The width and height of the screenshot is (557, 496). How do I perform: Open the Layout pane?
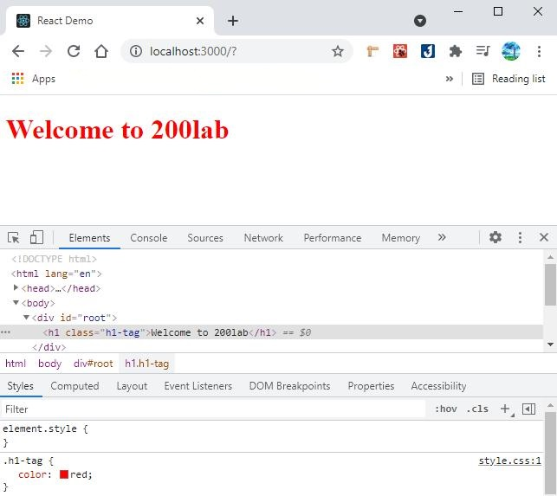pyautogui.click(x=132, y=386)
